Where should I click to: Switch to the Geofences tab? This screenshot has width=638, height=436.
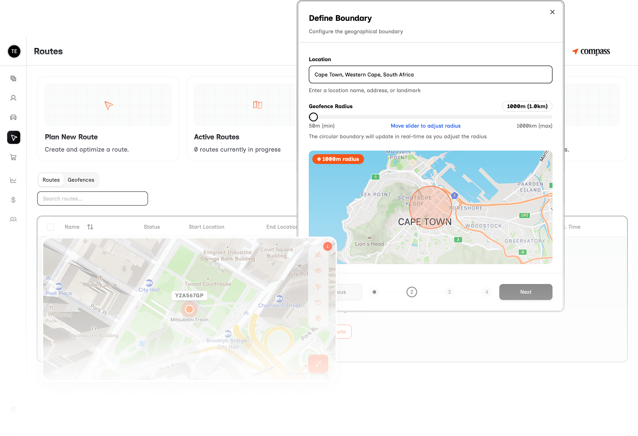point(81,179)
